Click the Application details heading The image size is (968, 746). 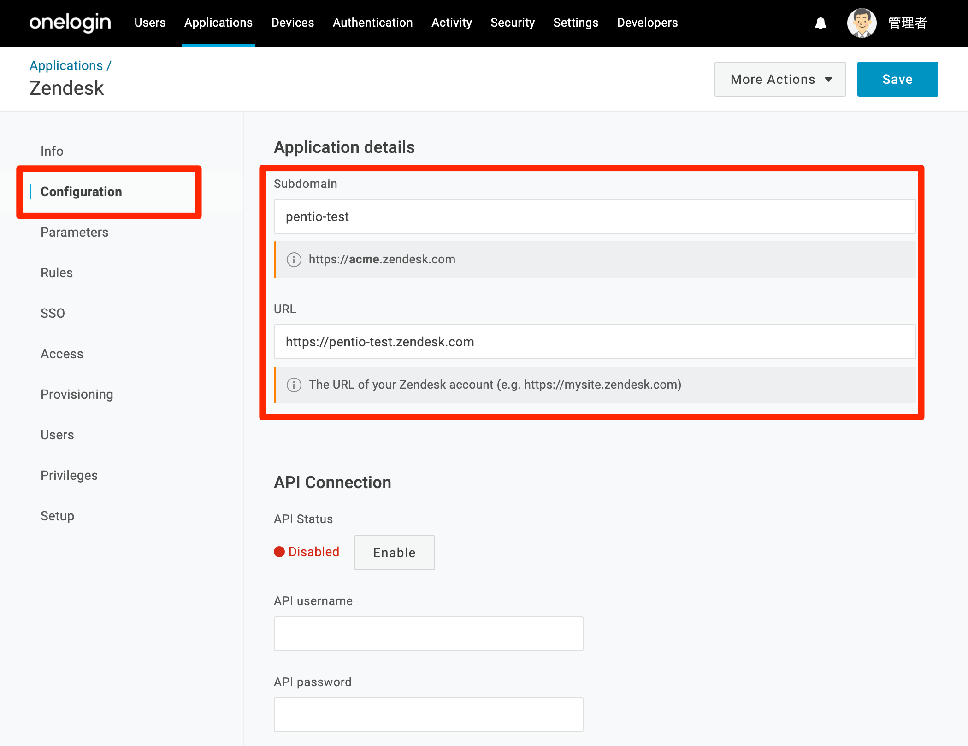pos(344,147)
